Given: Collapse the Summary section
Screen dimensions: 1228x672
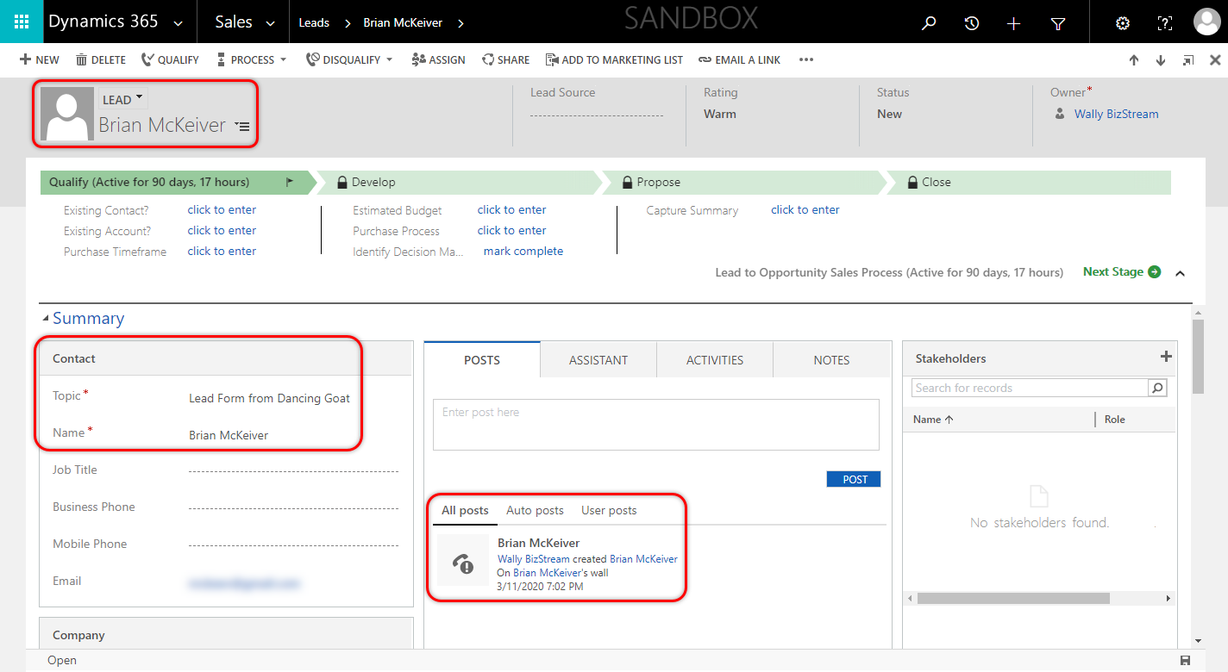Looking at the screenshot, I should point(46,319).
